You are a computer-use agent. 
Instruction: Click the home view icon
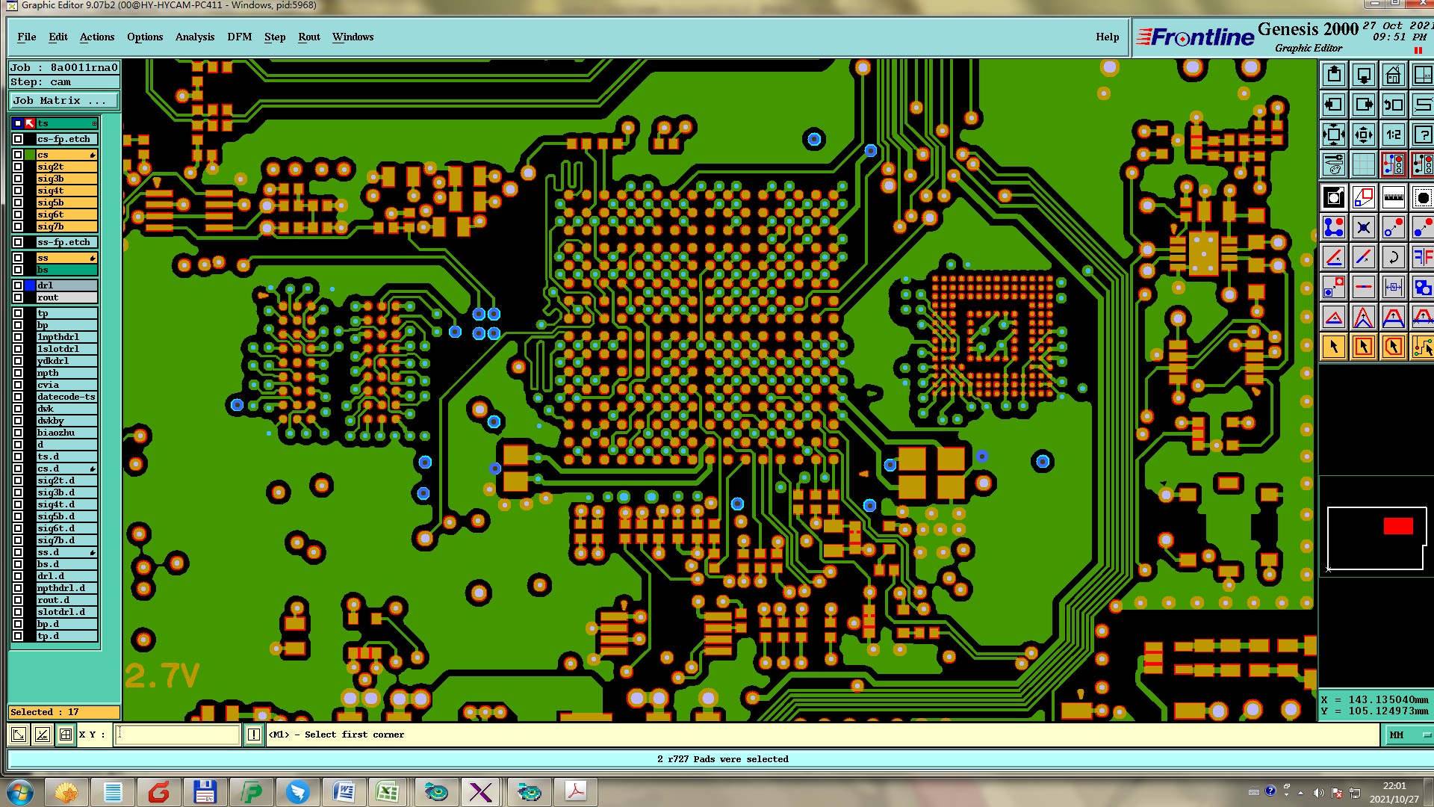pos(1393,75)
